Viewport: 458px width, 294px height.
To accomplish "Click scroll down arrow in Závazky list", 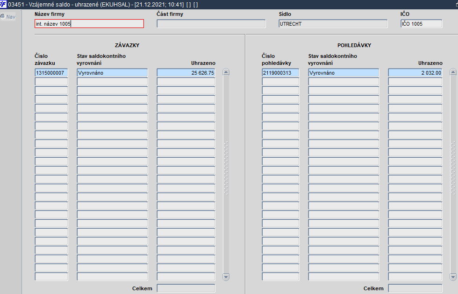I will [226, 277].
